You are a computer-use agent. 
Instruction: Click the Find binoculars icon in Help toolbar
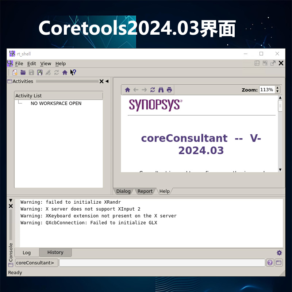[161, 90]
